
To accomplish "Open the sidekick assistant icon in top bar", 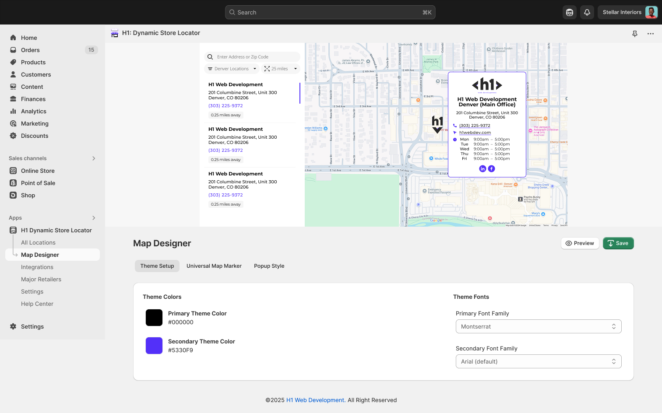I will pos(570,12).
